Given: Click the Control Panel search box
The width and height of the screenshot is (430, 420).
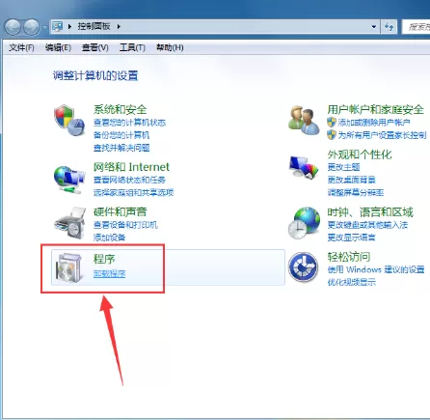Looking at the screenshot, I should [x=417, y=27].
